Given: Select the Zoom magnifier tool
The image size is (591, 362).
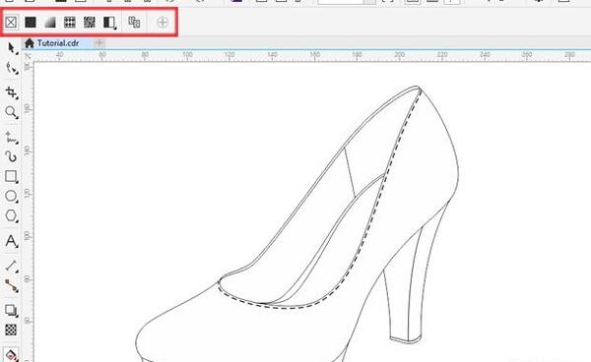Looking at the screenshot, I should (11, 112).
